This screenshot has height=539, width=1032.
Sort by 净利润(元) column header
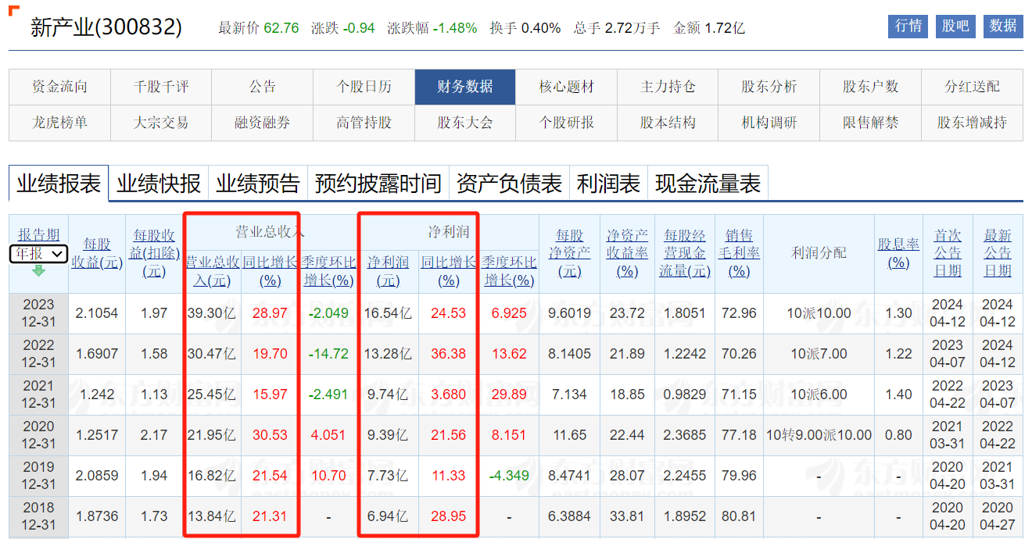(x=389, y=271)
